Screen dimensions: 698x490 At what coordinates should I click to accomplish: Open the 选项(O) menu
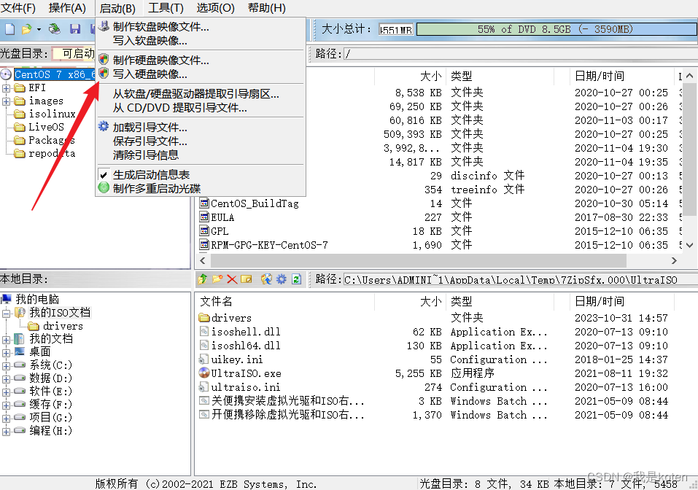(215, 8)
